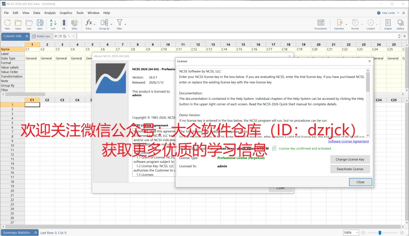Collapse the ribbon with double chevron
Screen dimensions: 409x236
pyautogui.click(x=404, y=13)
